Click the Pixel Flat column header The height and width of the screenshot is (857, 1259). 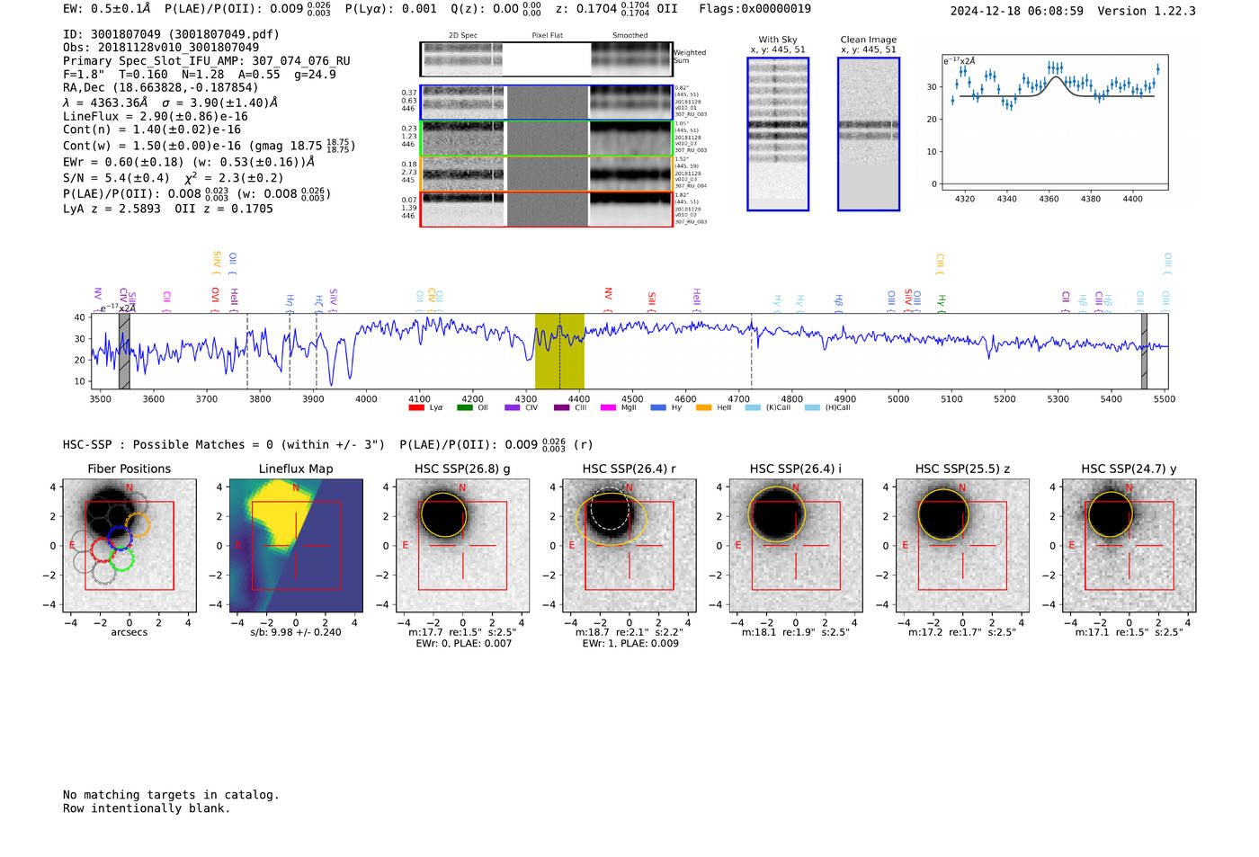pos(548,36)
